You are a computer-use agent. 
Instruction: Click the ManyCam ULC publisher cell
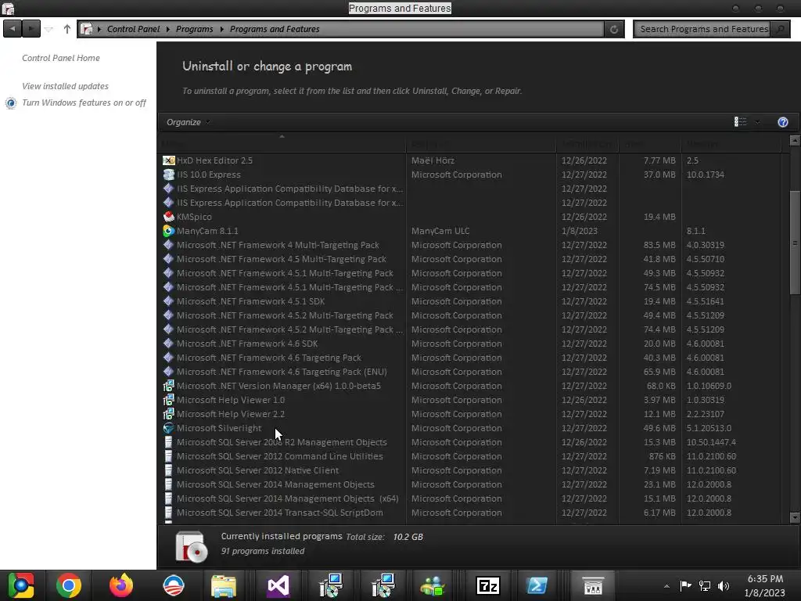coord(440,231)
